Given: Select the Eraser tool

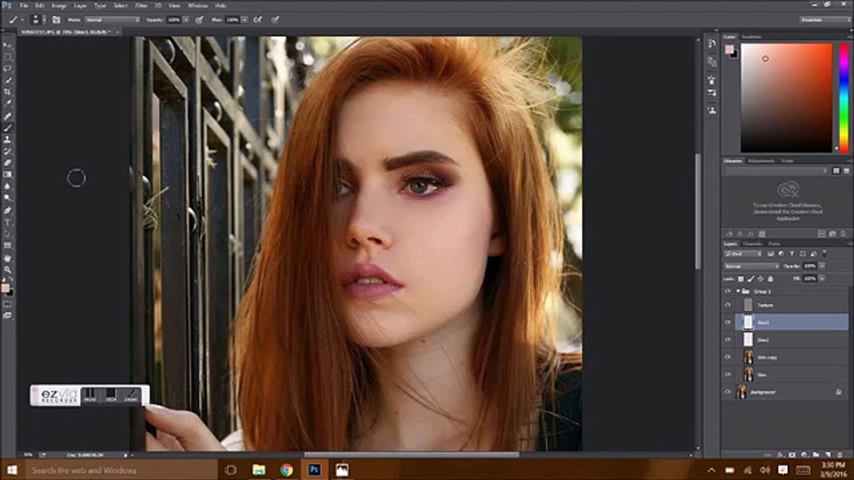Looking at the screenshot, I should tap(8, 163).
